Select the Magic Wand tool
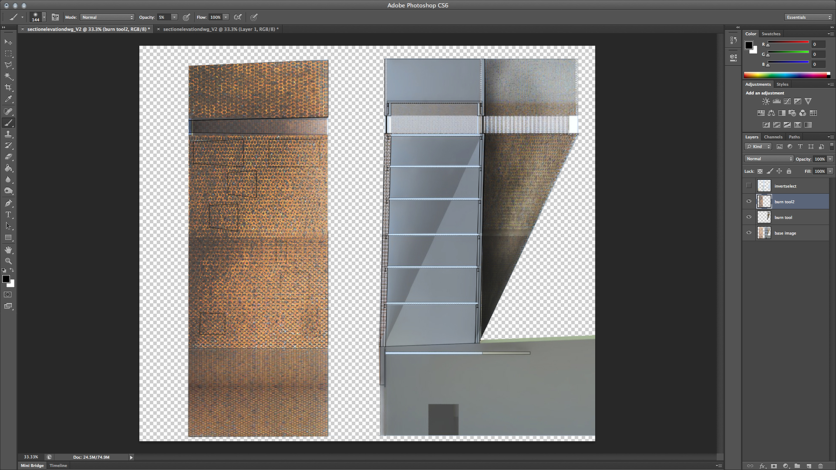836x470 pixels. coord(8,76)
